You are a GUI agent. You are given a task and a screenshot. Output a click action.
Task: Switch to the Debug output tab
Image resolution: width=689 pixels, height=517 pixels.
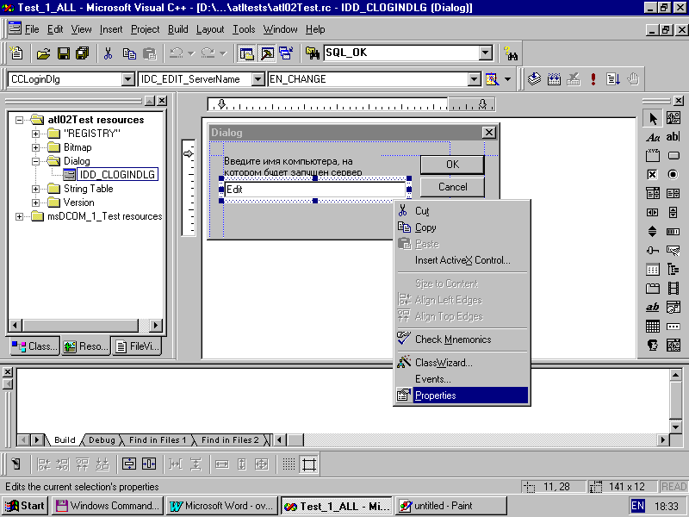click(x=102, y=440)
